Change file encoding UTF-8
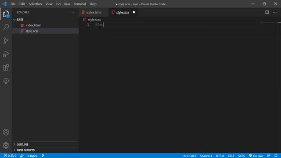The width and height of the screenshot is (281, 158). point(220,156)
